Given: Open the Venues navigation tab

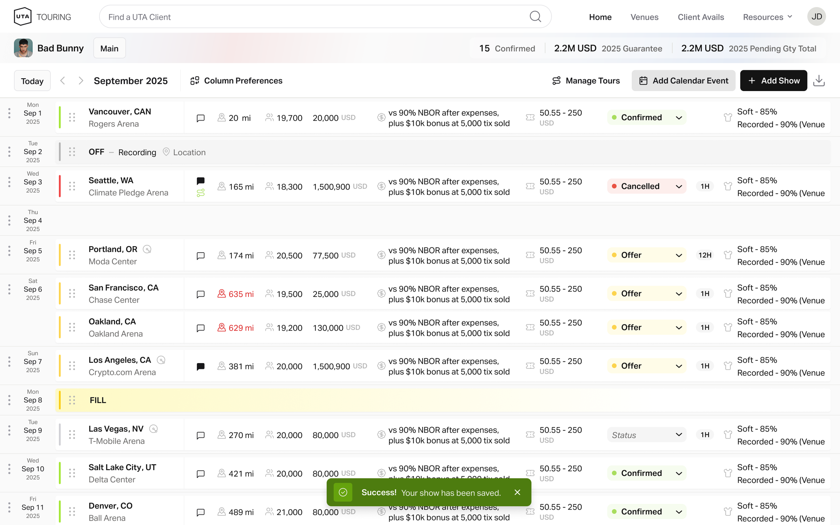Looking at the screenshot, I should click(x=644, y=17).
